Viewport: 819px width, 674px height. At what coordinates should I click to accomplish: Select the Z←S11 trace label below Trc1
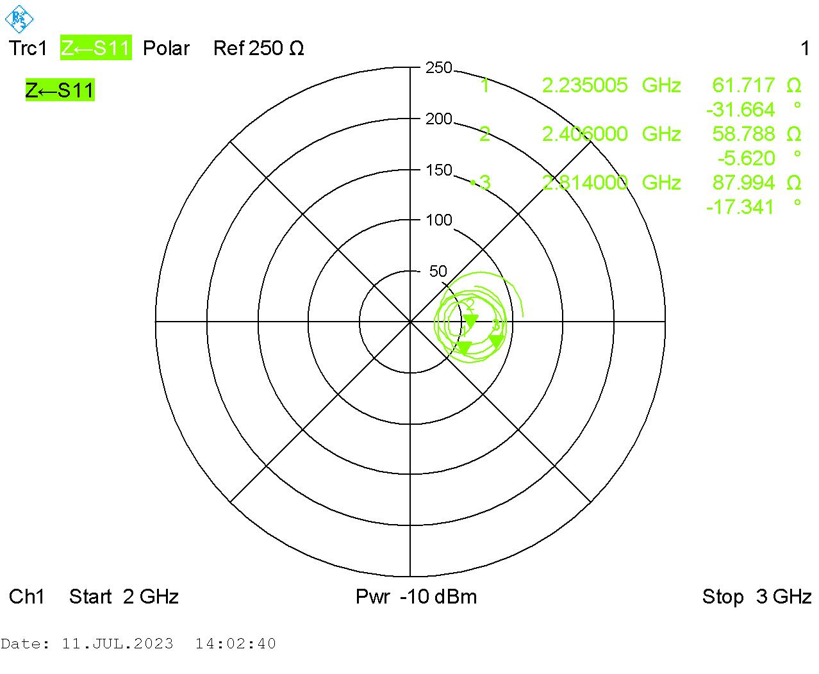click(60, 90)
